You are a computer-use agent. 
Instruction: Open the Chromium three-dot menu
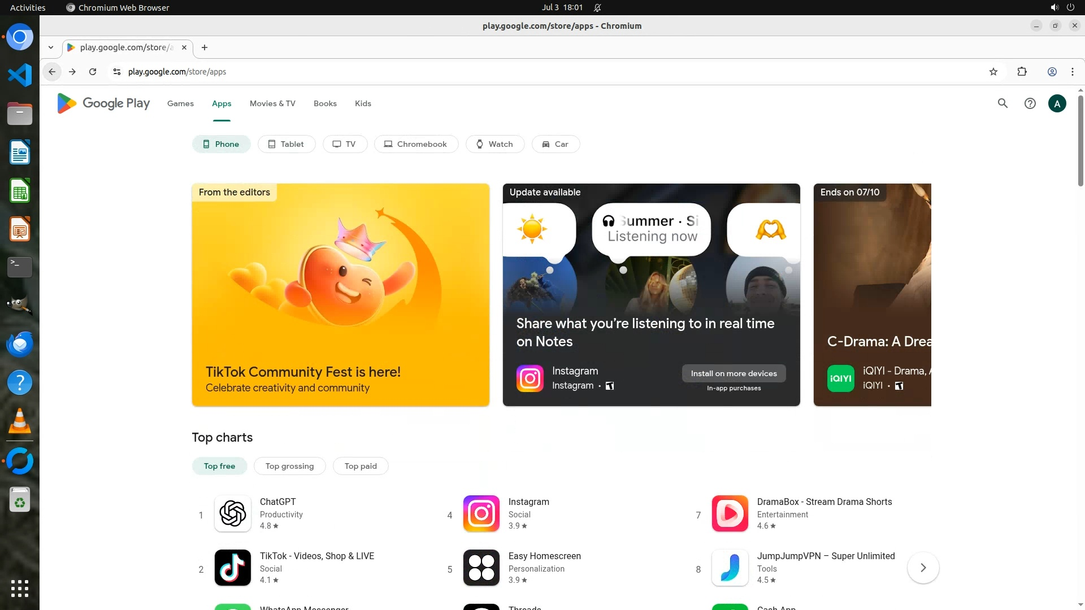(1072, 72)
